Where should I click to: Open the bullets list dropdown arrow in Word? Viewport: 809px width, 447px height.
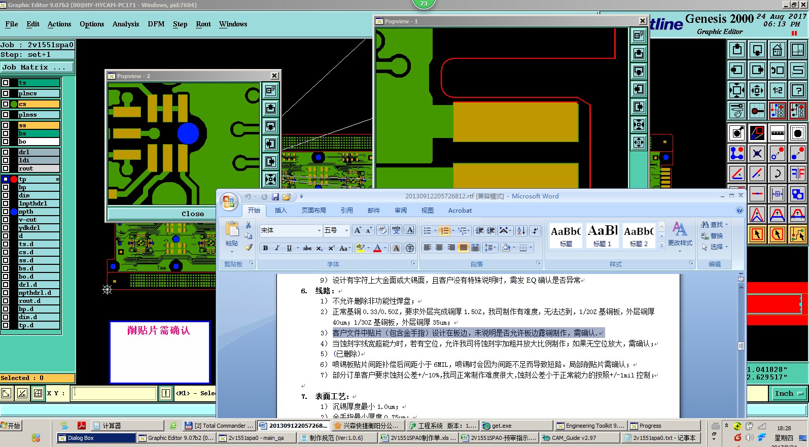435,231
